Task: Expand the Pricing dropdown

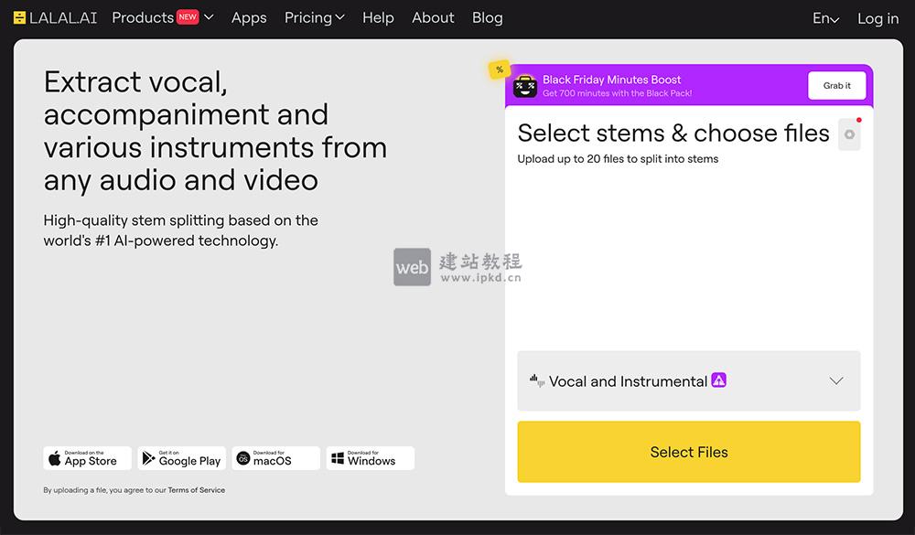Action: click(314, 17)
